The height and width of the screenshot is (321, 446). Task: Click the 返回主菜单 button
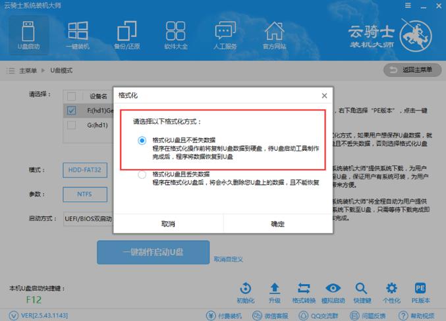coord(412,70)
